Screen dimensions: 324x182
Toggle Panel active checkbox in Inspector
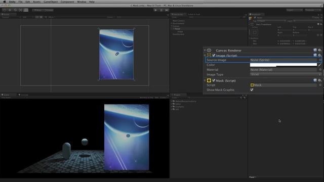coord(255,18)
